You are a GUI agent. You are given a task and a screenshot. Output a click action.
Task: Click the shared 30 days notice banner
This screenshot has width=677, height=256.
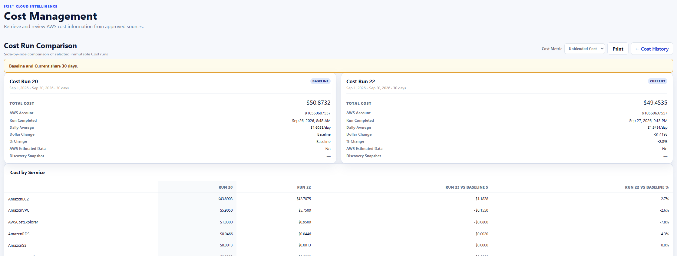[338, 66]
